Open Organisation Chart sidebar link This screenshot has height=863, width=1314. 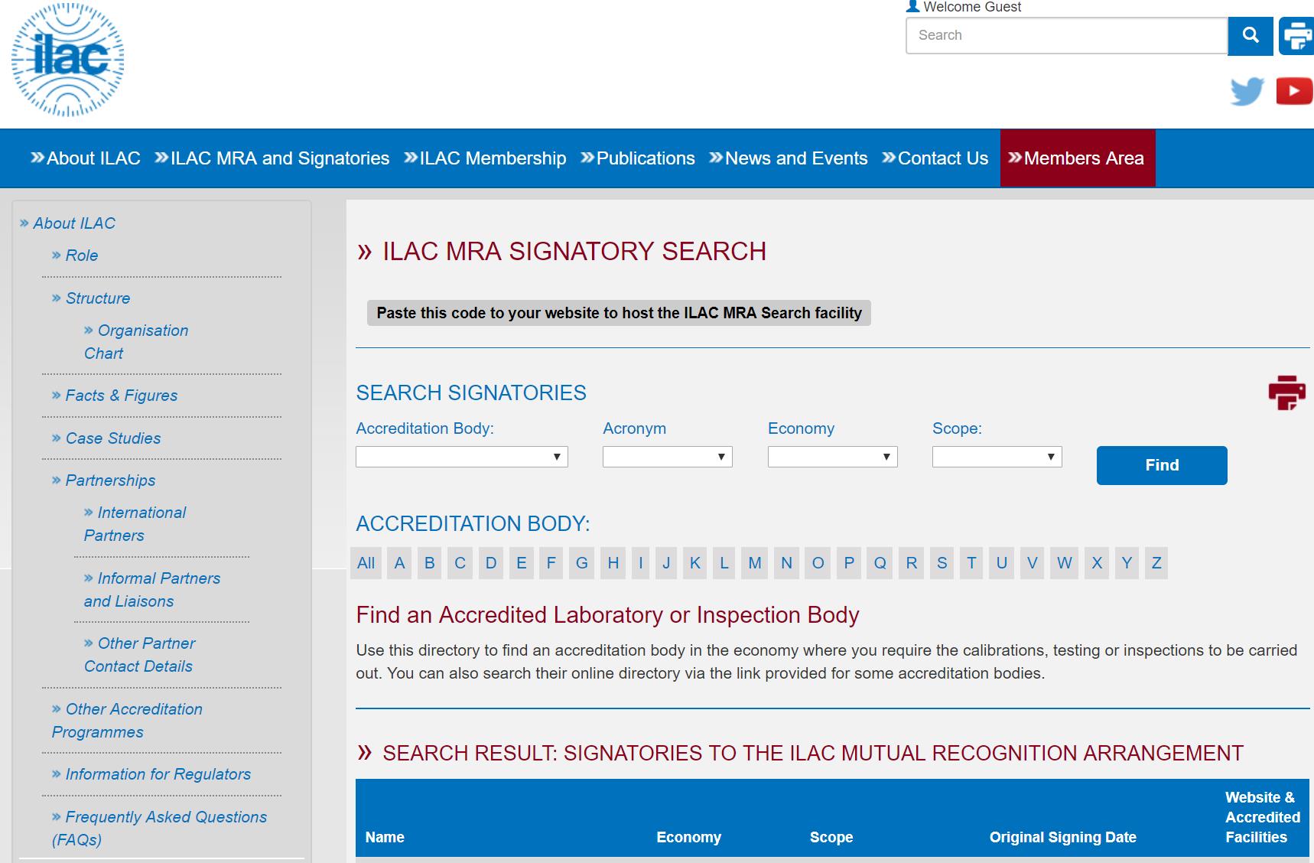click(x=136, y=342)
